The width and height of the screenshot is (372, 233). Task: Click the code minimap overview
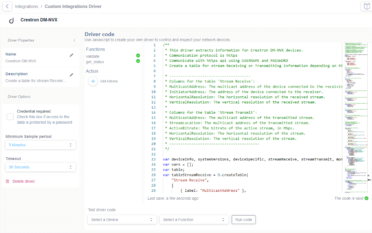click(356, 118)
